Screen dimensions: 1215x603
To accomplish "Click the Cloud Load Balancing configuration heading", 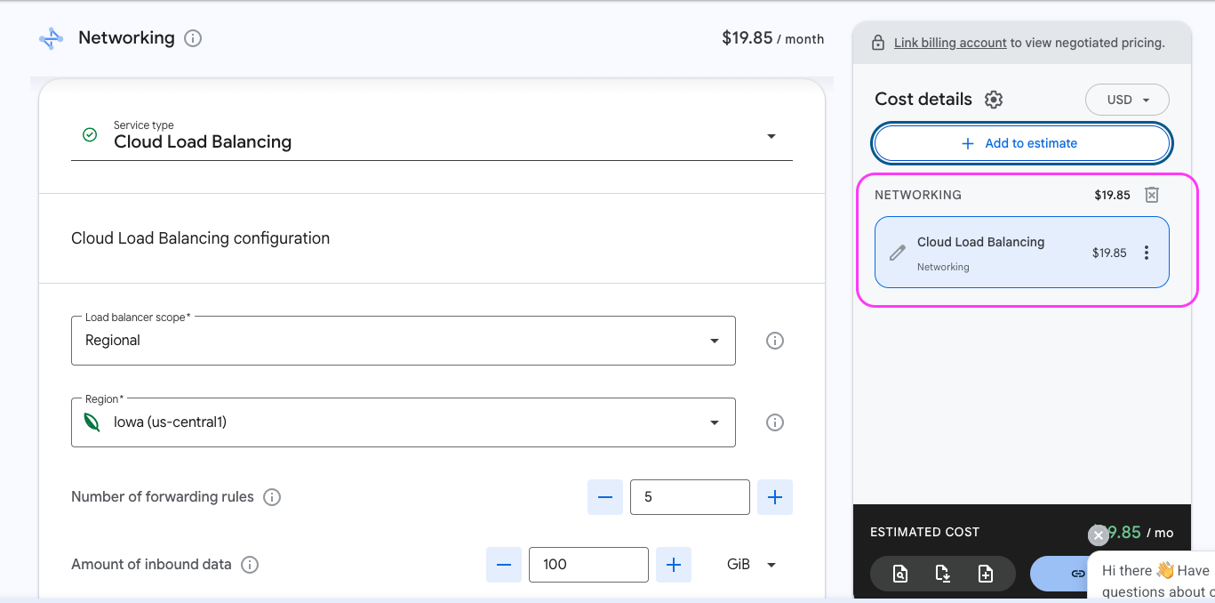I will (x=200, y=238).
